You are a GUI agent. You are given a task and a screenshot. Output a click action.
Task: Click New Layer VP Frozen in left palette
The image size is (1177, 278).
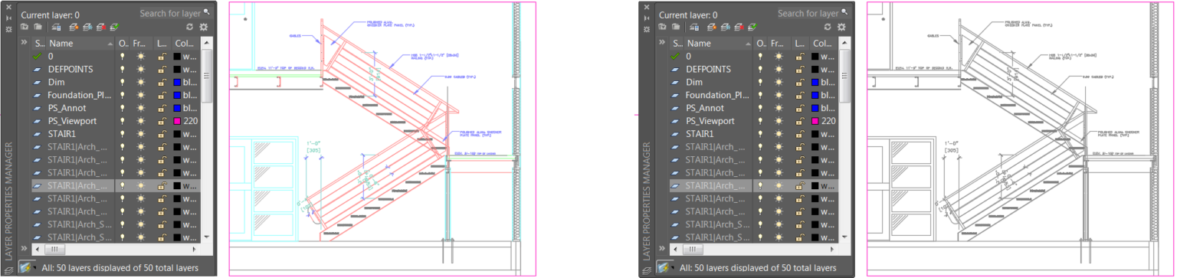pos(87,27)
